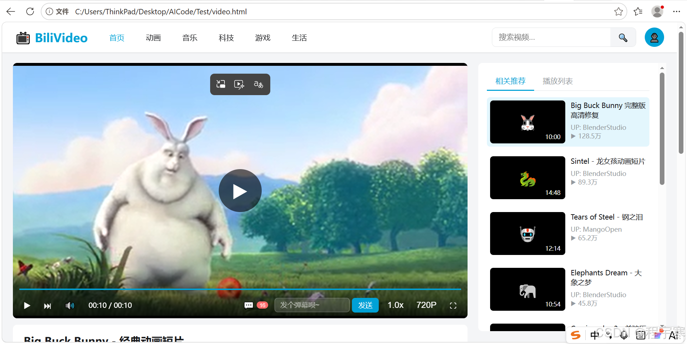
Task: Click the browser address bar
Action: click(334, 12)
